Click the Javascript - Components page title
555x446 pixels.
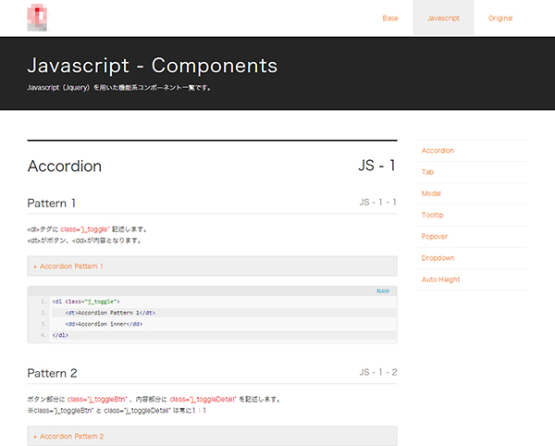(x=153, y=67)
